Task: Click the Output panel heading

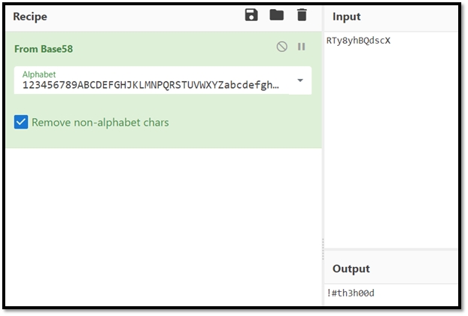Action: click(x=351, y=269)
